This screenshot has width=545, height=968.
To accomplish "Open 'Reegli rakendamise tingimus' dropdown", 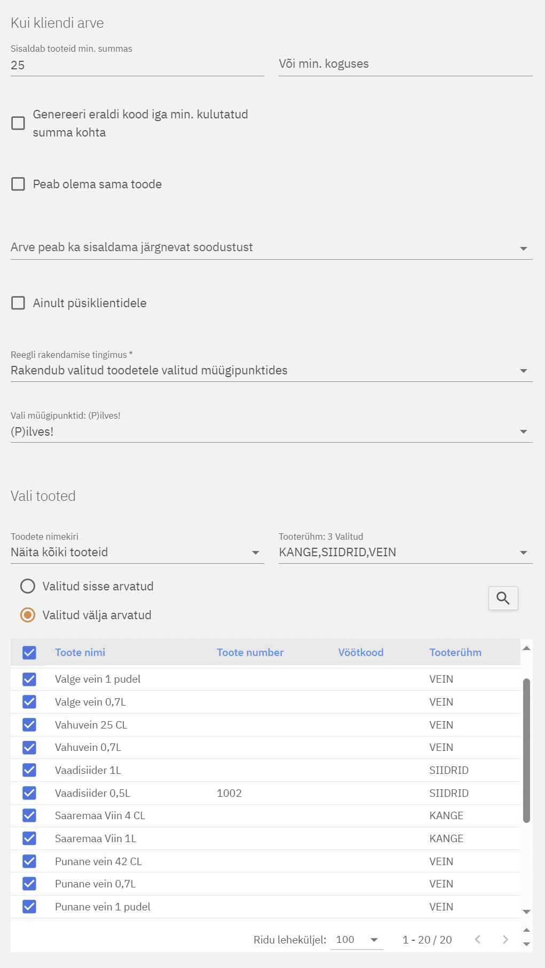I will pyautogui.click(x=271, y=370).
